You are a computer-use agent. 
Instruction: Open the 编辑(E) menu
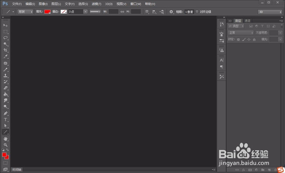tap(30, 4)
